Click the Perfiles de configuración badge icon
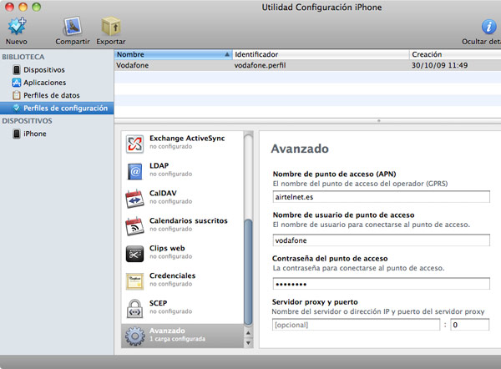 pyautogui.click(x=17, y=108)
